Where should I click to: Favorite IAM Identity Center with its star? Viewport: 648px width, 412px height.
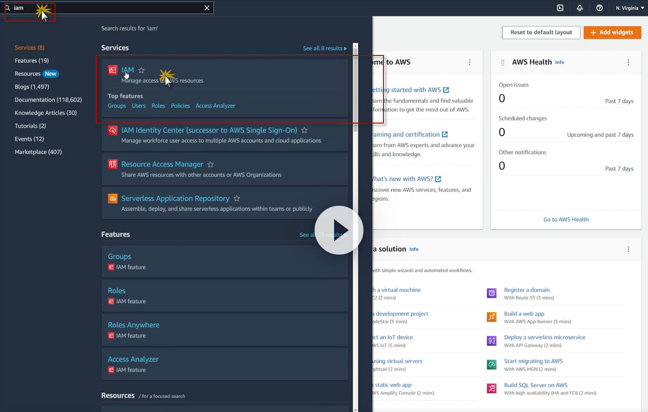point(304,130)
